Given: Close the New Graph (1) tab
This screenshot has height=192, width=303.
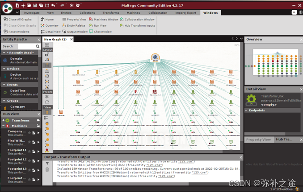Looking at the screenshot, I should point(72,39).
